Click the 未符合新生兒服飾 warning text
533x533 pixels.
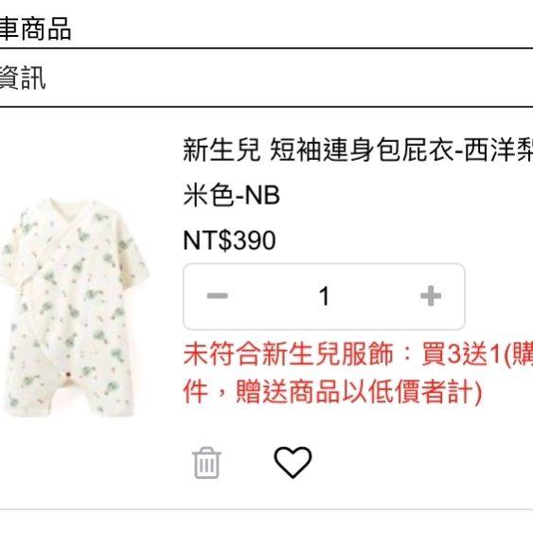[288, 354]
